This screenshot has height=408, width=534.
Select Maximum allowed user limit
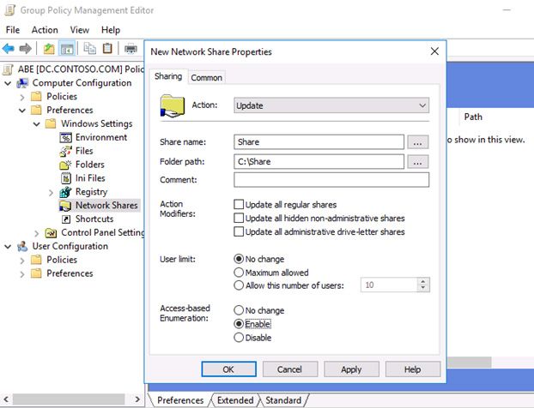(x=239, y=273)
